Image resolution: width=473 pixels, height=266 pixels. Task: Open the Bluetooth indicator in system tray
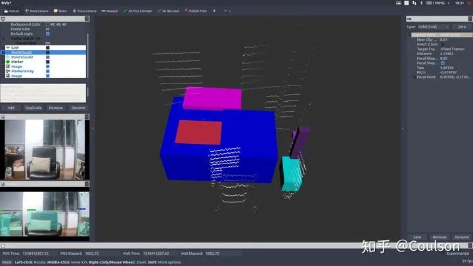pyautogui.click(x=421, y=3)
